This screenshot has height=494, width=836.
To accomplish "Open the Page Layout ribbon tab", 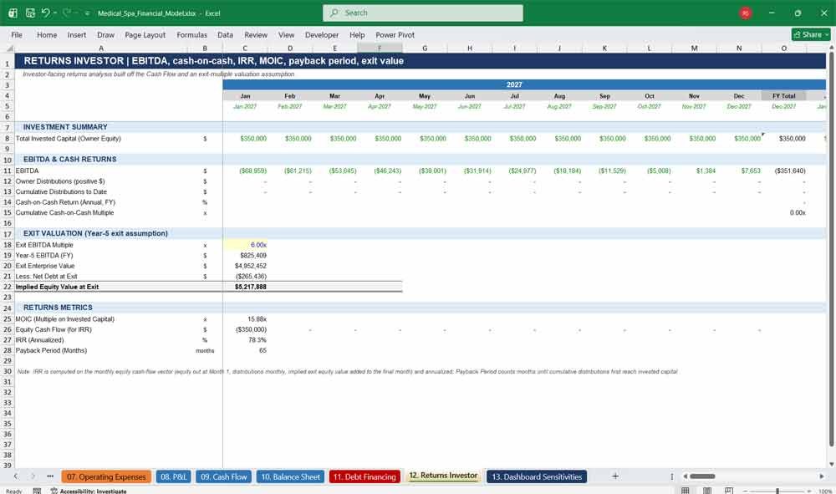I will (145, 34).
